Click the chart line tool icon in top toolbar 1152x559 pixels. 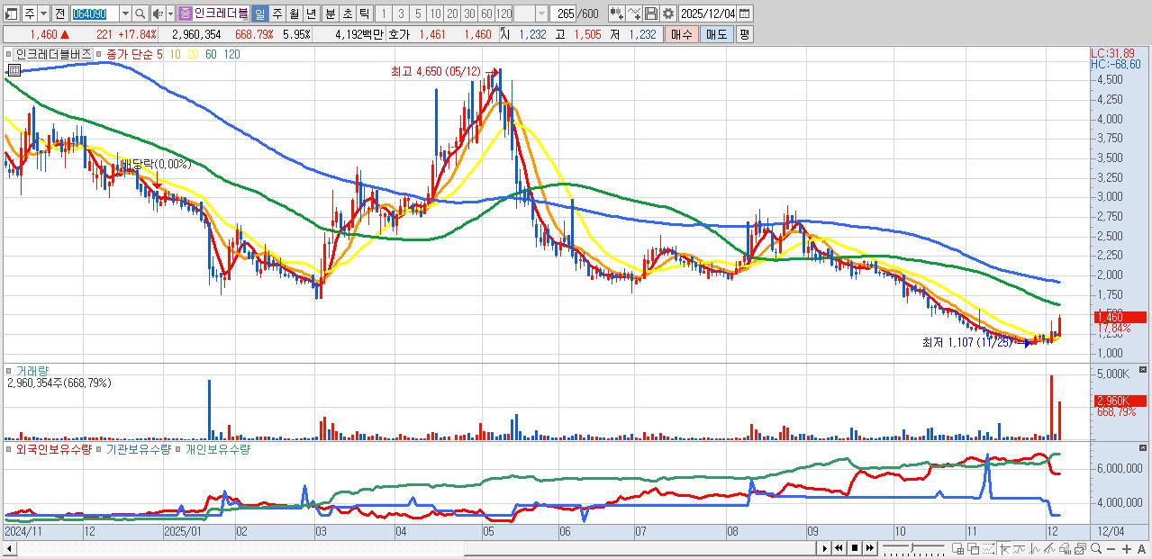pos(634,14)
